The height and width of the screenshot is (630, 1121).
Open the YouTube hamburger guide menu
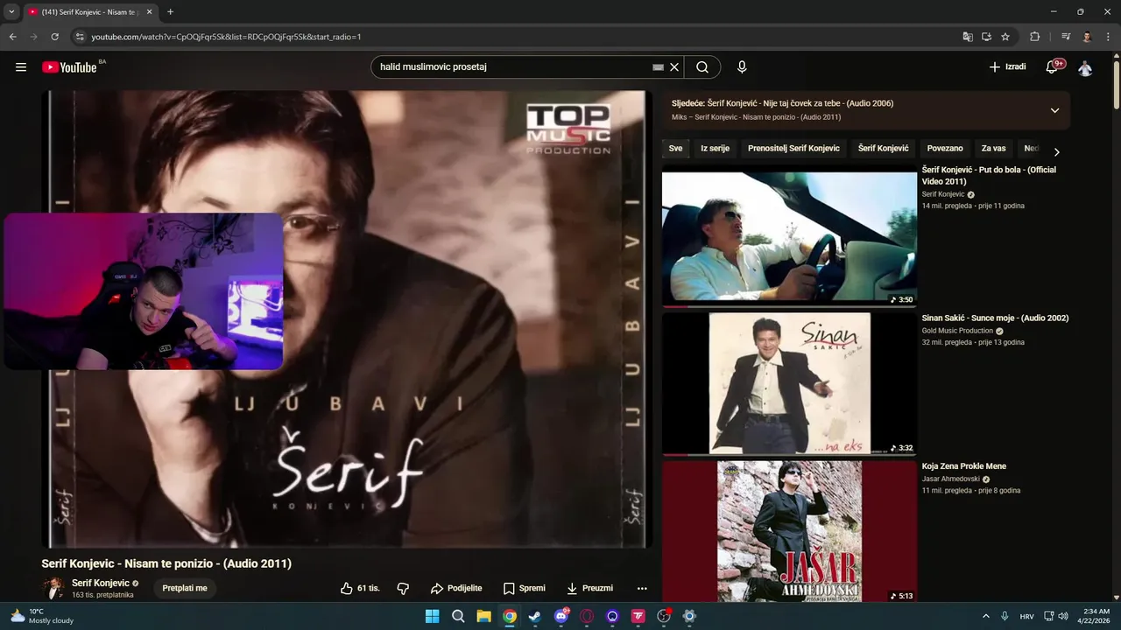coord(21,67)
